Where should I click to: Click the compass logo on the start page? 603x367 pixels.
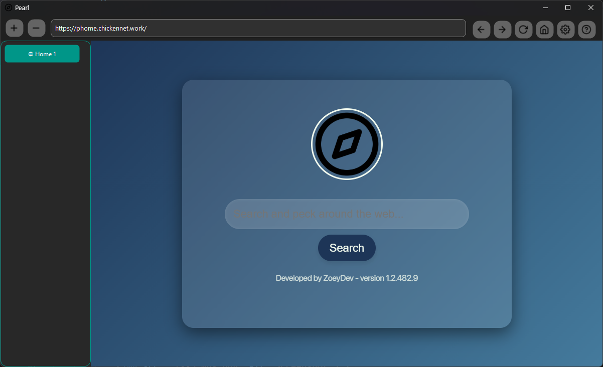pos(347,144)
